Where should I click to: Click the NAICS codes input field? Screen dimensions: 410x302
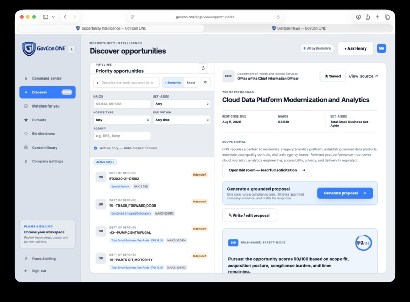pyautogui.click(x=122, y=104)
